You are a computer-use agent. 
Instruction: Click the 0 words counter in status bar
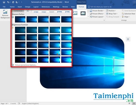[13, 103]
